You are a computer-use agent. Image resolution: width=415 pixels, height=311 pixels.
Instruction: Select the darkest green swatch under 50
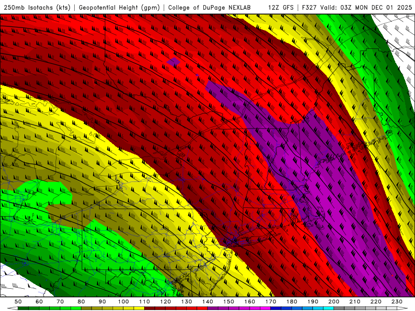tap(23, 308)
